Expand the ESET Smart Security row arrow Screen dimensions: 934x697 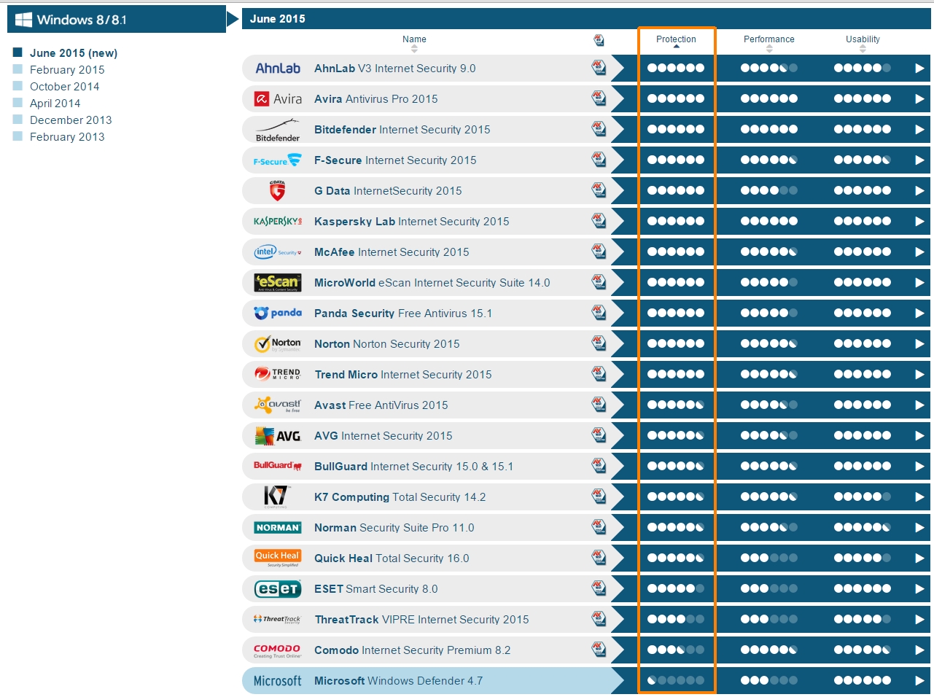pos(919,588)
